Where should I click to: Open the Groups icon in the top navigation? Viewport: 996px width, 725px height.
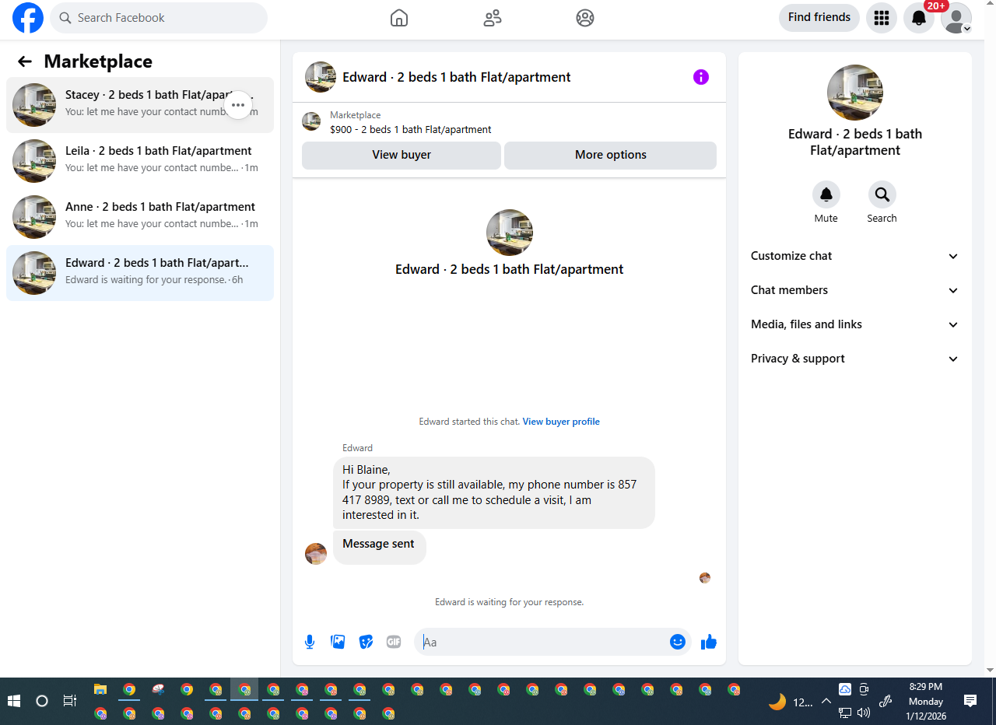[585, 18]
